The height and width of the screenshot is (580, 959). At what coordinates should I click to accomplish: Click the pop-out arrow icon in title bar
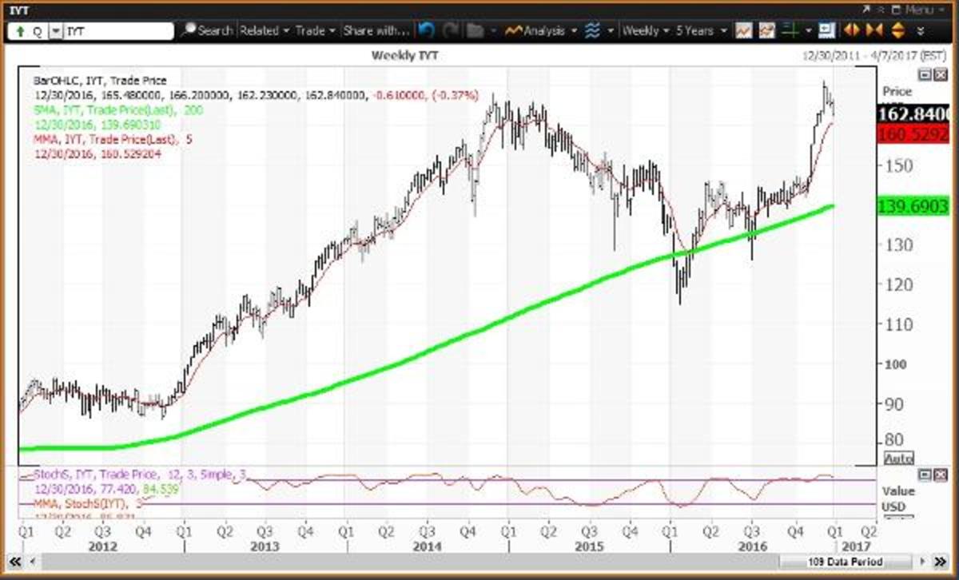866,9
